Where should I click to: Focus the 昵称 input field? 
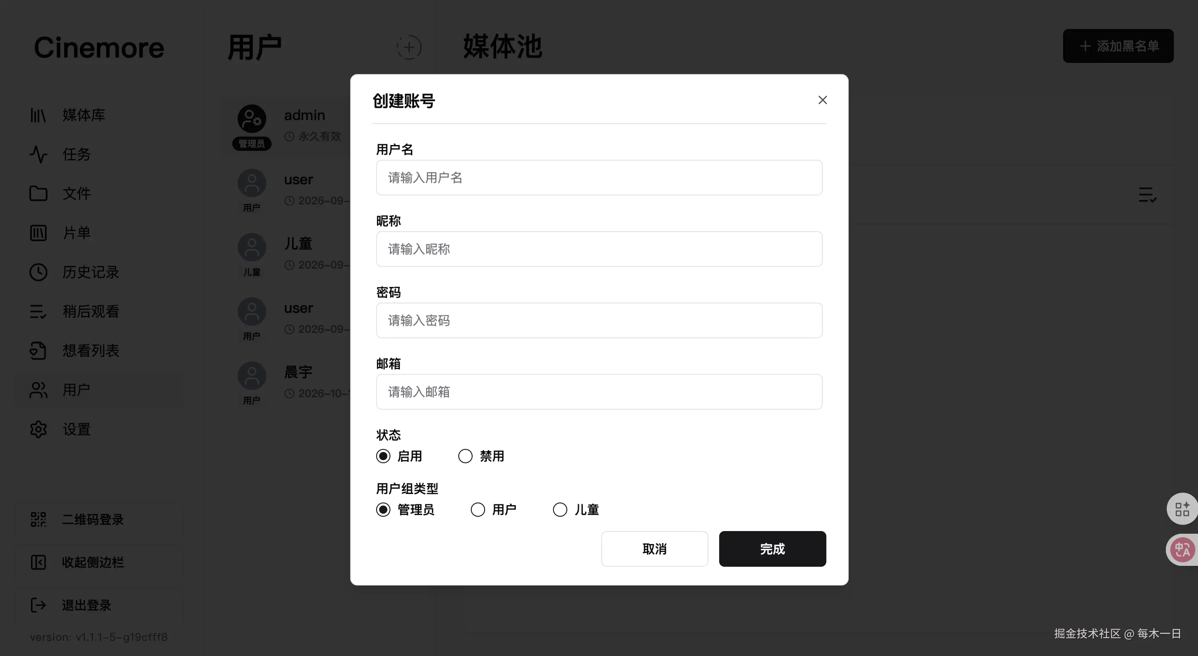599,249
